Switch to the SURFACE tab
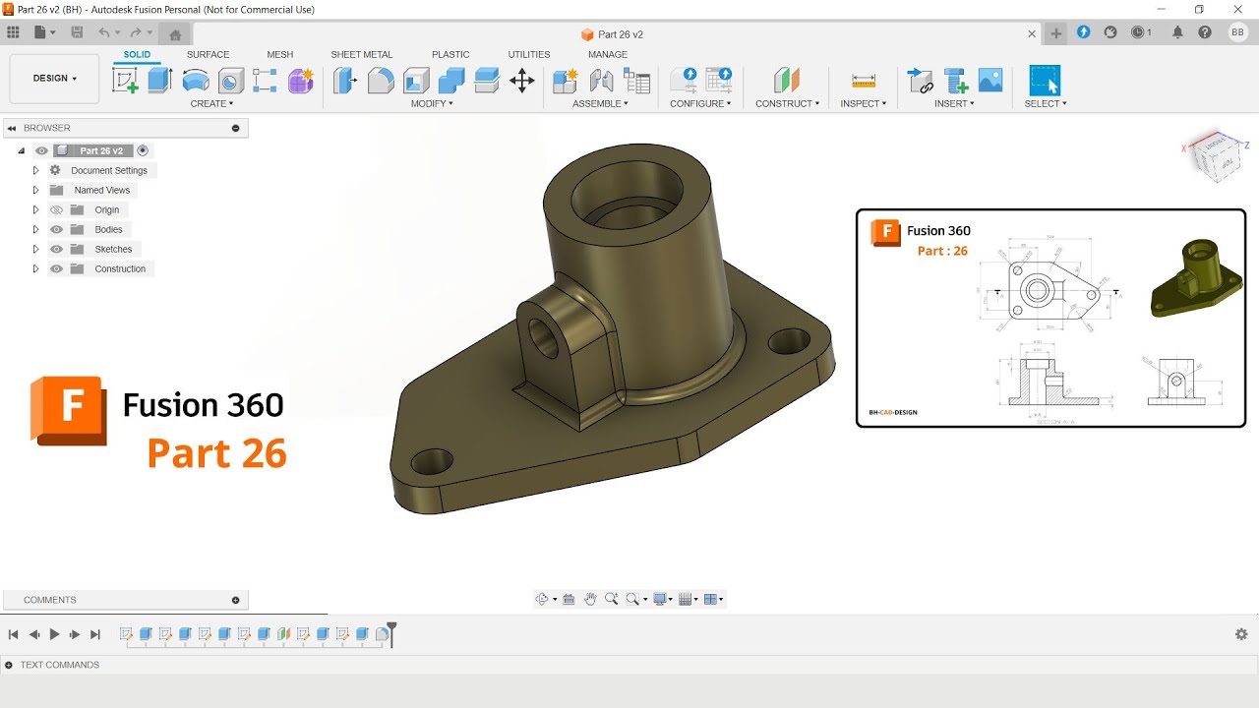This screenshot has height=708, width=1259. 208,54
